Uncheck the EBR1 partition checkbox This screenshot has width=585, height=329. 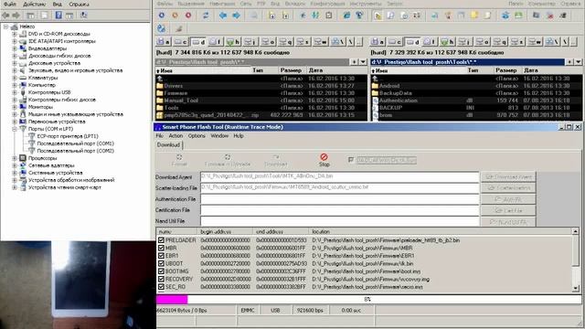click(161, 256)
